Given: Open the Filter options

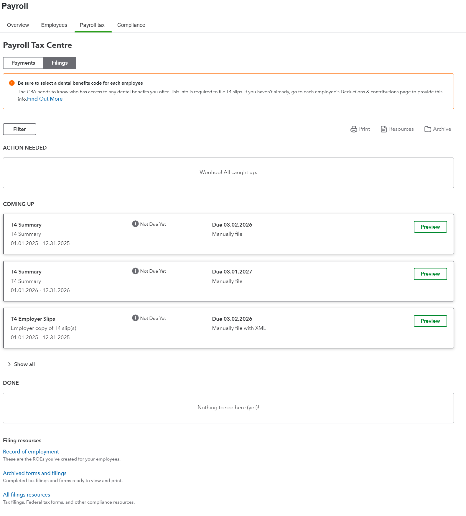Looking at the screenshot, I should pyautogui.click(x=19, y=129).
